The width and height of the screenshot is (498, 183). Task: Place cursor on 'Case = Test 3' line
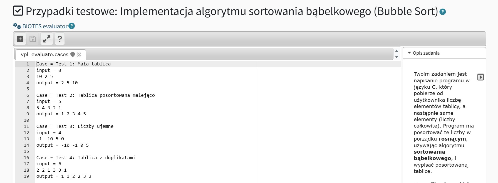75,126
